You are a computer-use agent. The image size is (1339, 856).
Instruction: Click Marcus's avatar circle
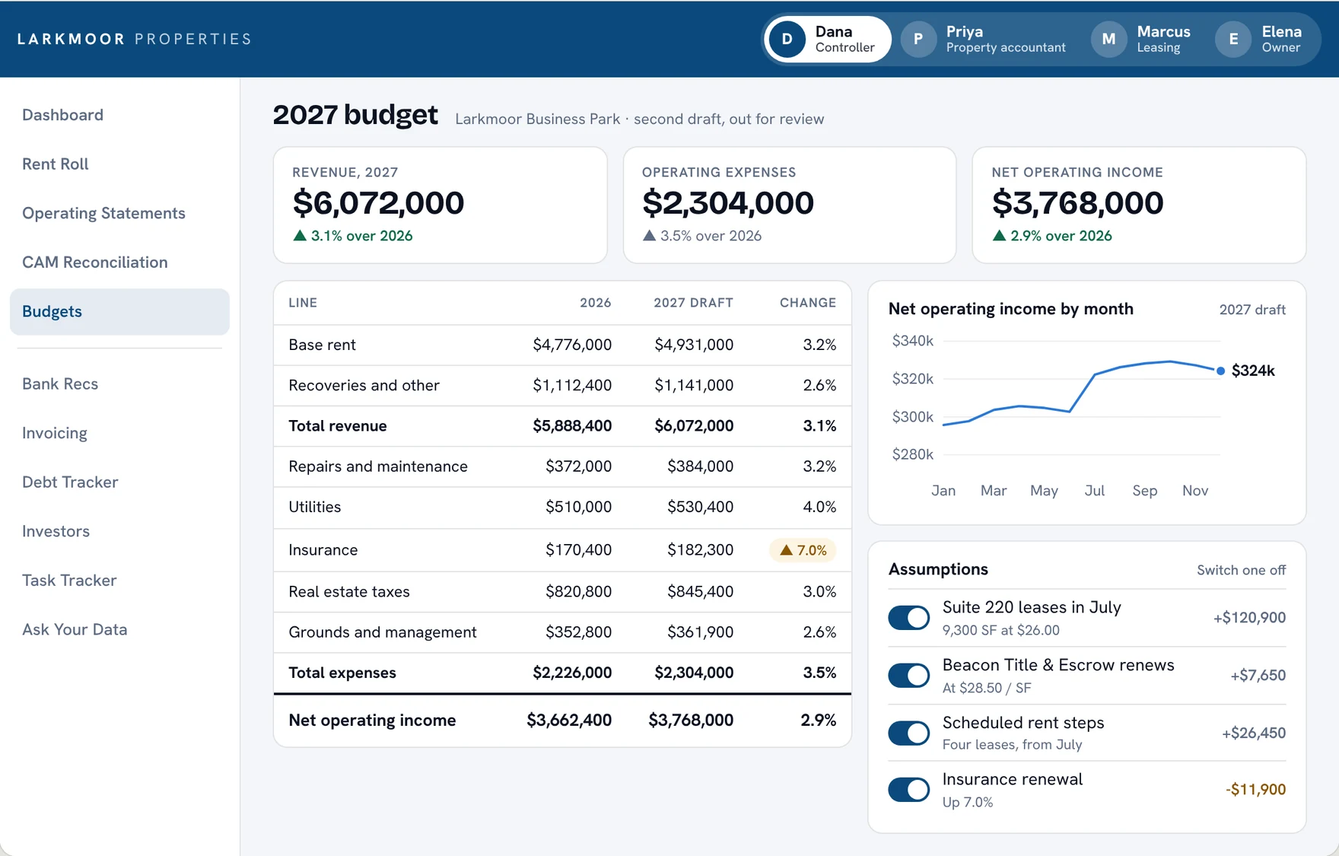(x=1109, y=40)
